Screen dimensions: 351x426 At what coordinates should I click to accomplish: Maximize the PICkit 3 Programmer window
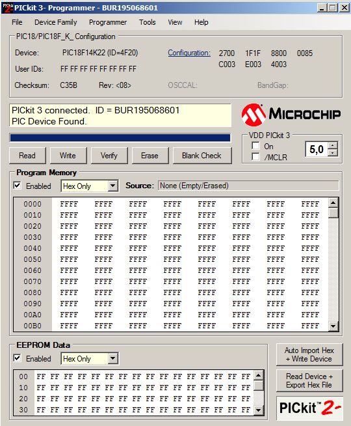[x=332, y=8]
